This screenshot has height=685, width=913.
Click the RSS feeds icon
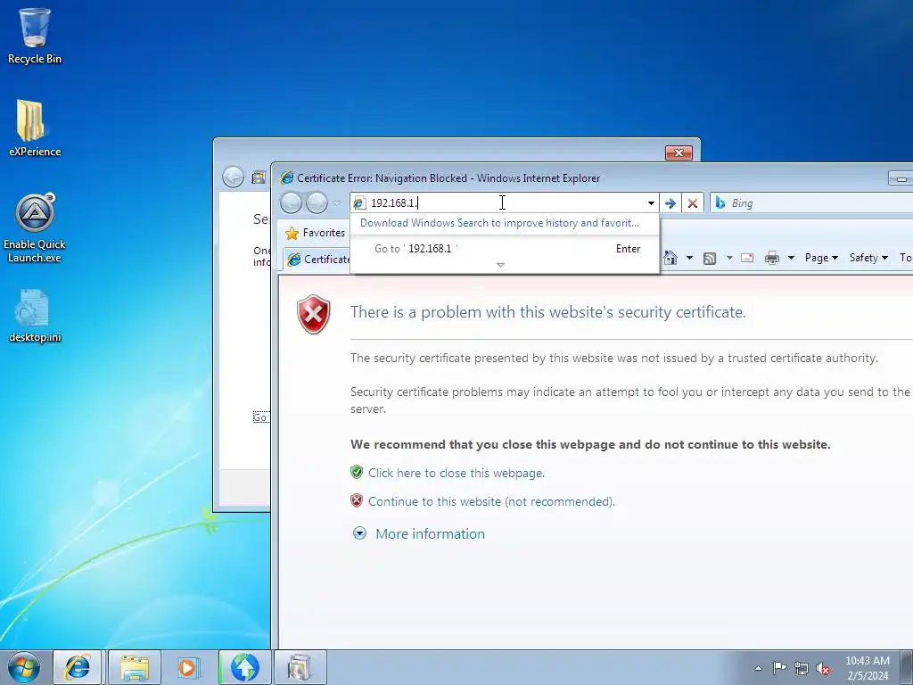[709, 258]
